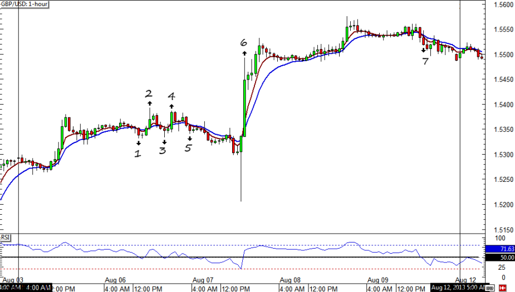Click the 12:00 PM label below Aug 08

[x=323, y=289]
